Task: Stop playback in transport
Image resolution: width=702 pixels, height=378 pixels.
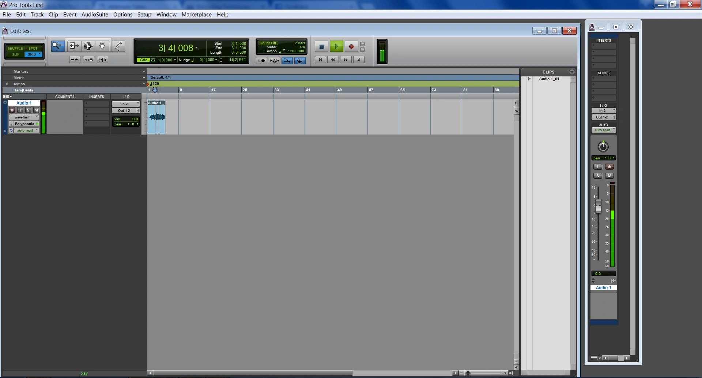Action: tap(322, 46)
